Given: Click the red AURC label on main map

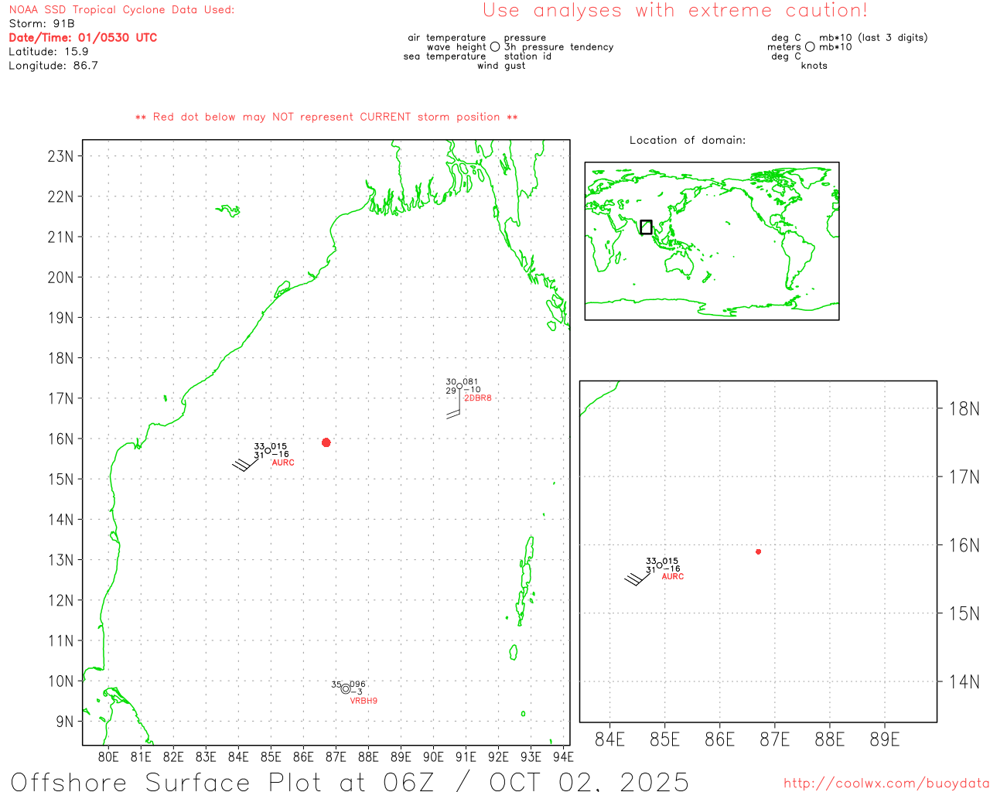Looking at the screenshot, I should 283,463.
